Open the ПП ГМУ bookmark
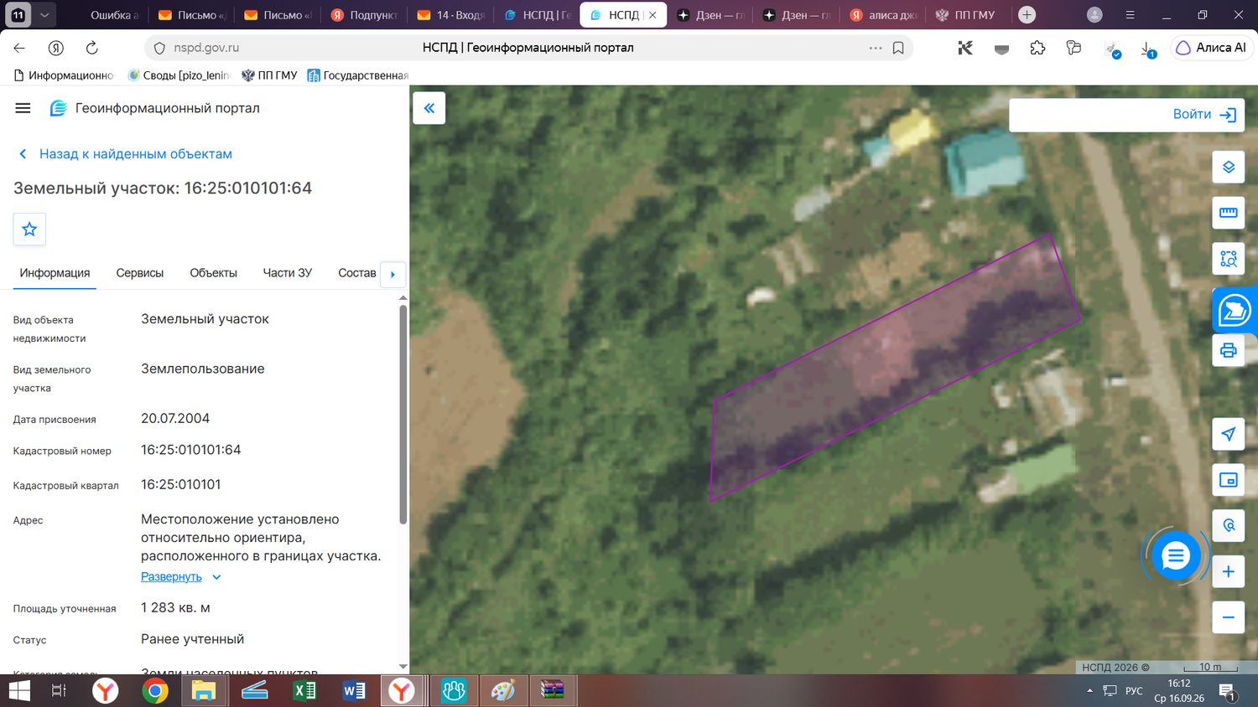Viewport: 1258px width, 707px height. pyautogui.click(x=270, y=75)
